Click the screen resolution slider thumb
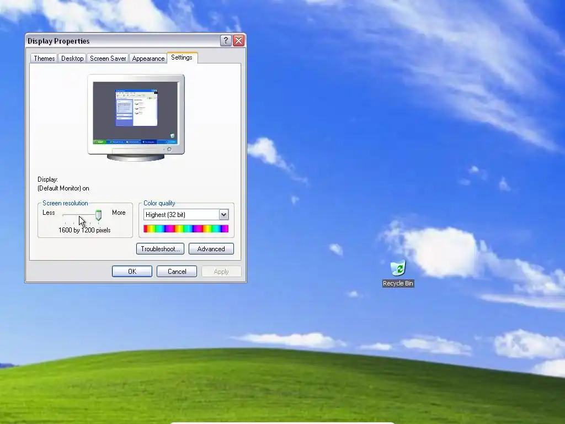The width and height of the screenshot is (565, 424). point(98,215)
